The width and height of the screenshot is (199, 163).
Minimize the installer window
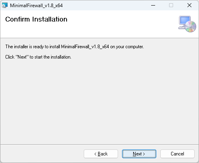pos(153,6)
